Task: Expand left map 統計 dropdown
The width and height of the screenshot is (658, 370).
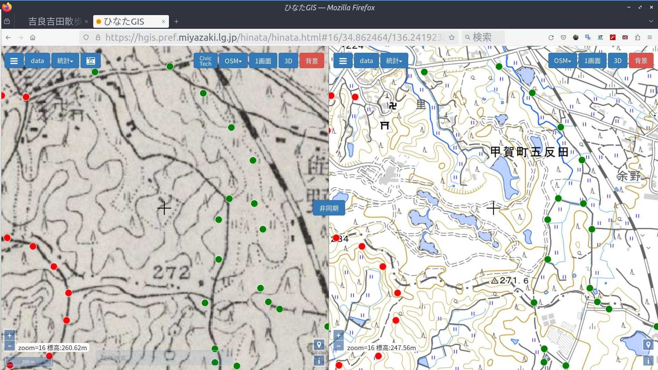Action: pos(65,61)
